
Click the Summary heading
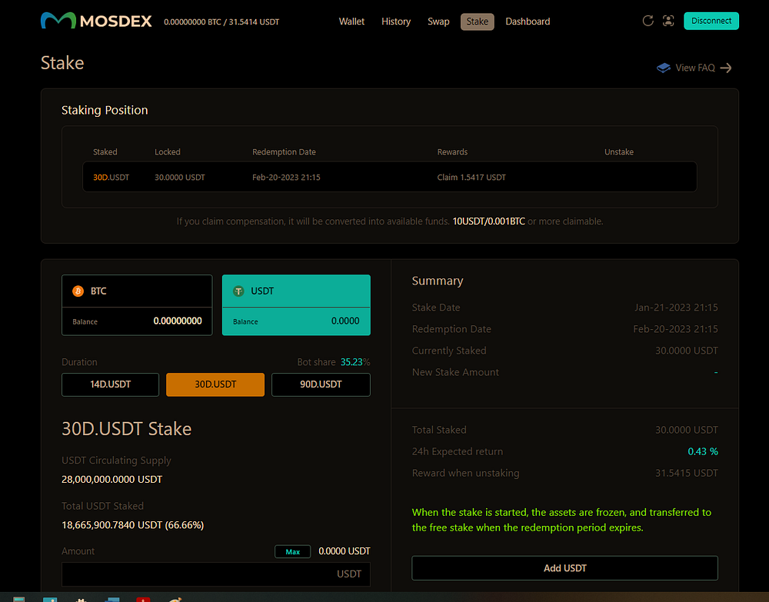coord(438,281)
